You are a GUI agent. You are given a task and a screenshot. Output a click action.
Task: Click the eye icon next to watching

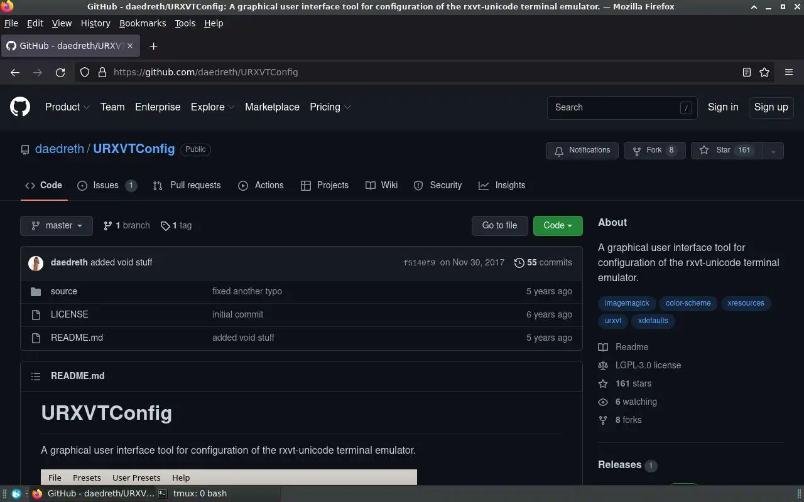(603, 402)
